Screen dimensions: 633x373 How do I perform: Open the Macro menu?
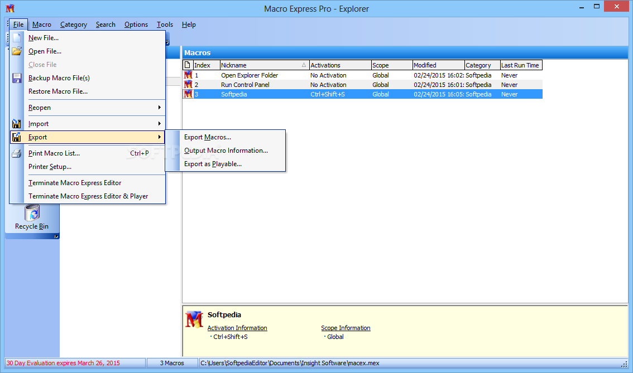click(41, 25)
